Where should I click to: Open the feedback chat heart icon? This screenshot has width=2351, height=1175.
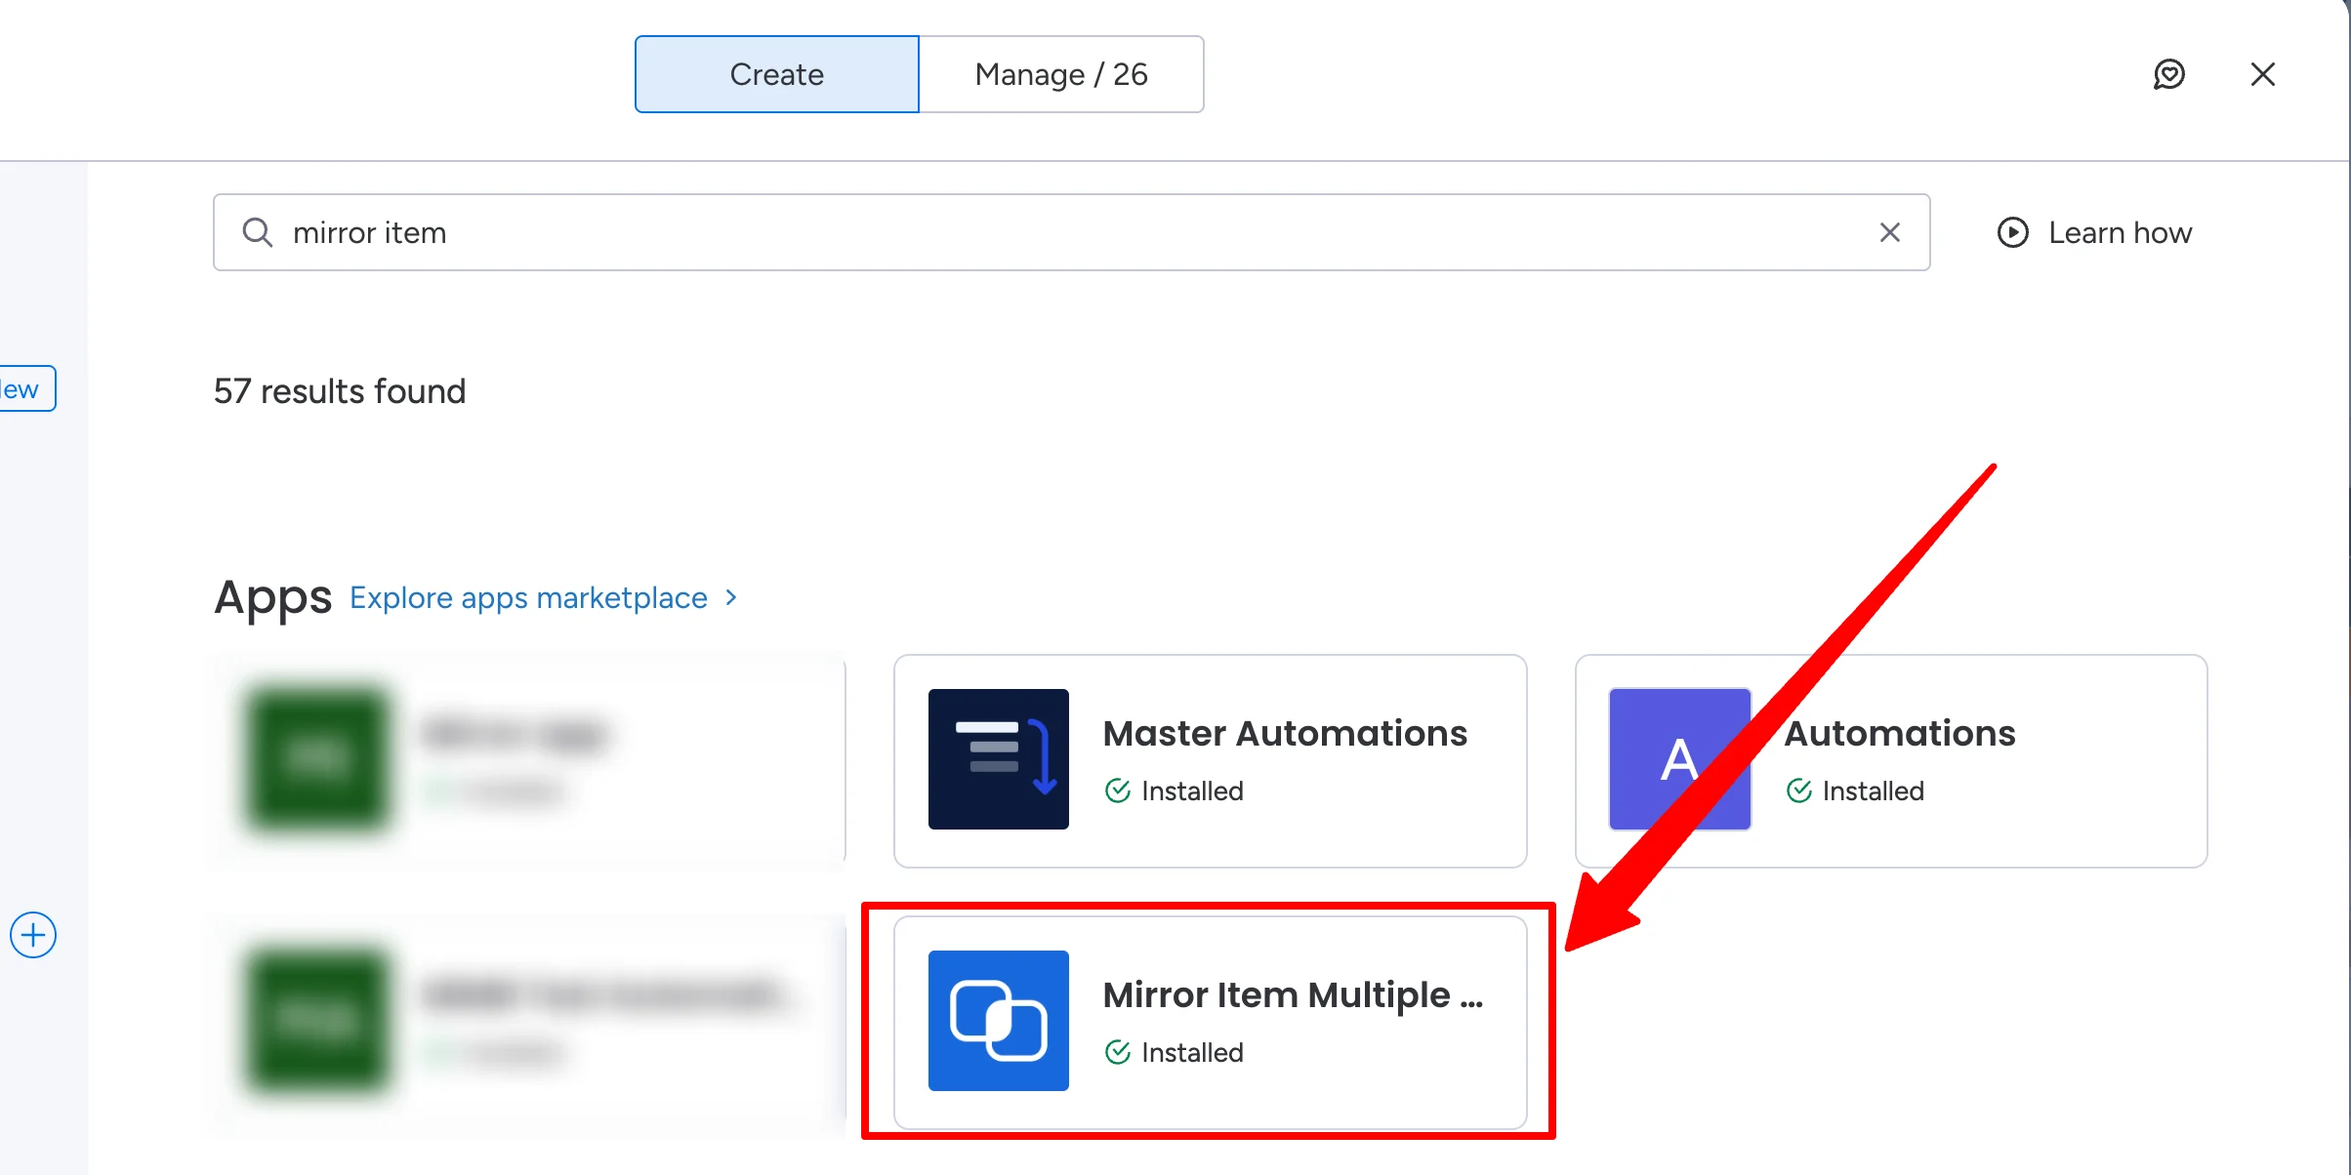pos(2168,74)
